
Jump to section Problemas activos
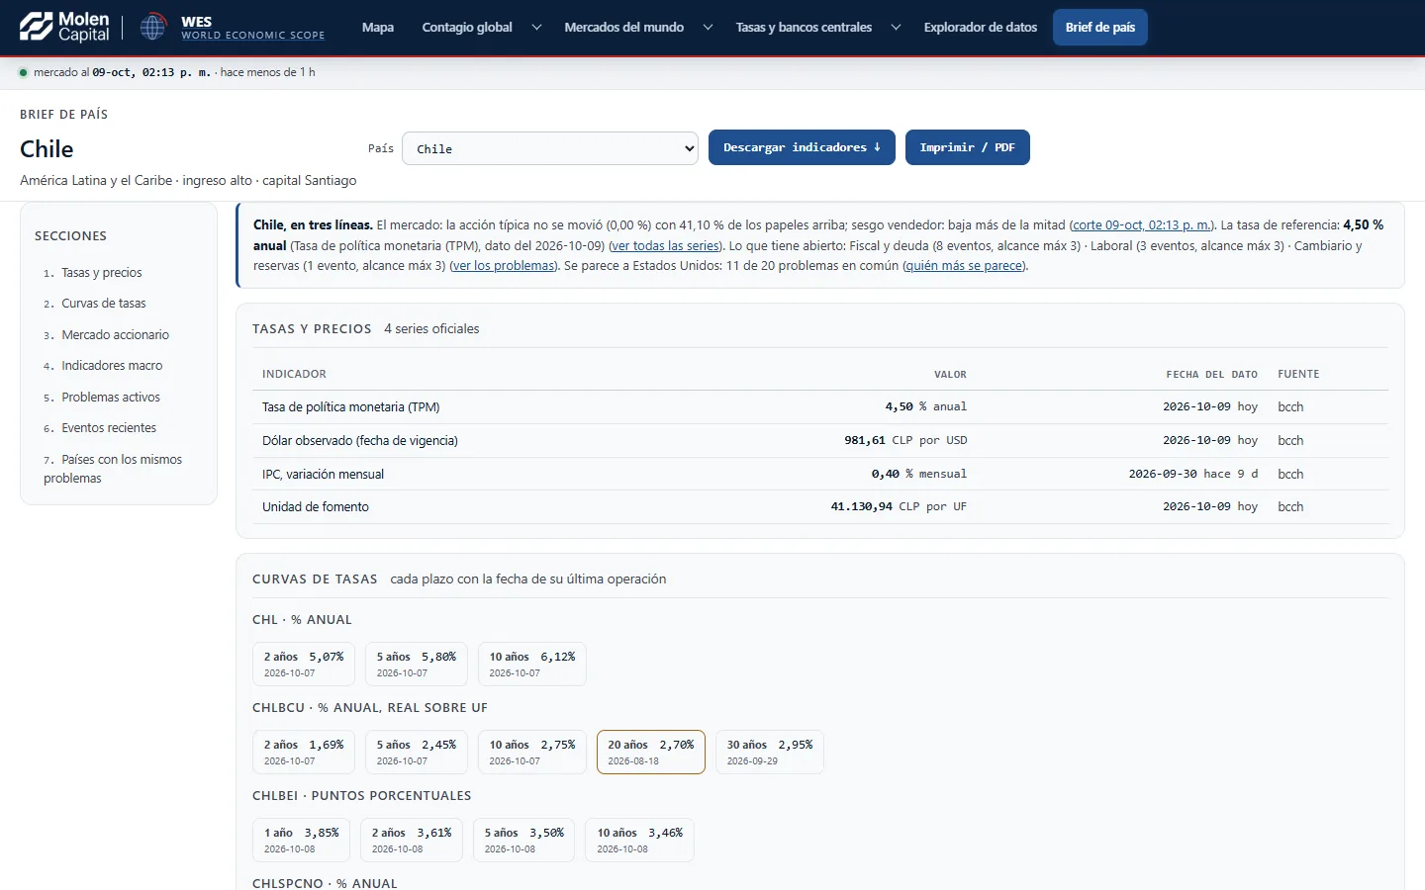point(111,398)
